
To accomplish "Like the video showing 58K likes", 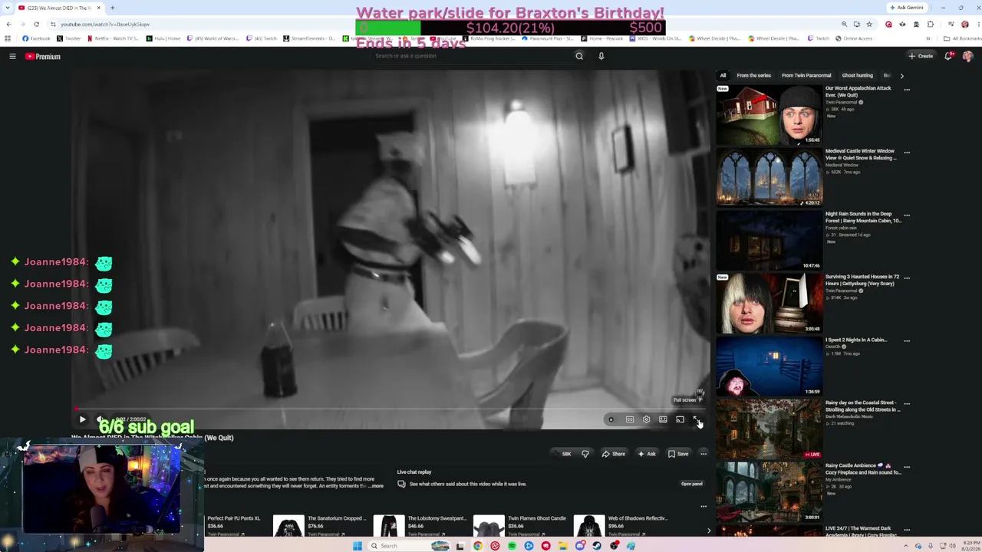I will [562, 454].
